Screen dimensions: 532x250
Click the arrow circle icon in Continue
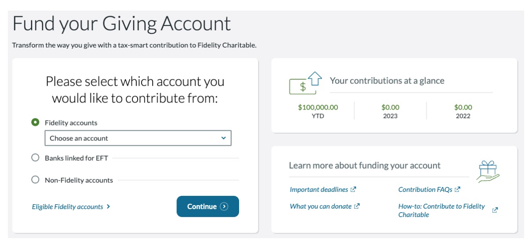click(224, 206)
